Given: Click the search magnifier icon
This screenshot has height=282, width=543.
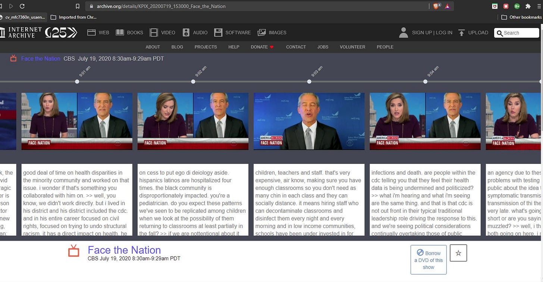Looking at the screenshot, I should (x=500, y=33).
